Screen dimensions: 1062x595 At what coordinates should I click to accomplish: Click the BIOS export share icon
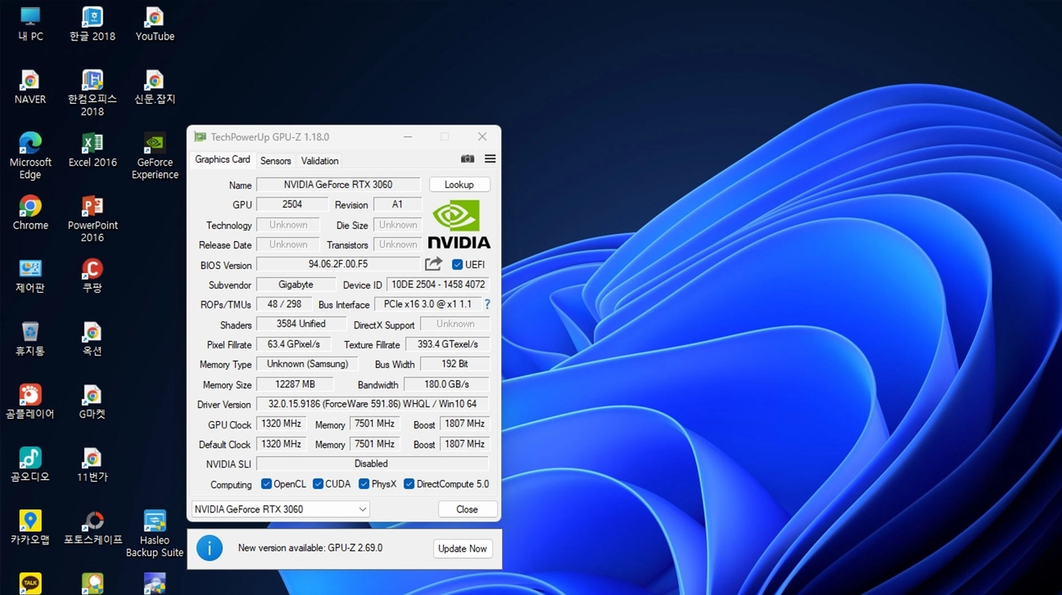pos(434,264)
